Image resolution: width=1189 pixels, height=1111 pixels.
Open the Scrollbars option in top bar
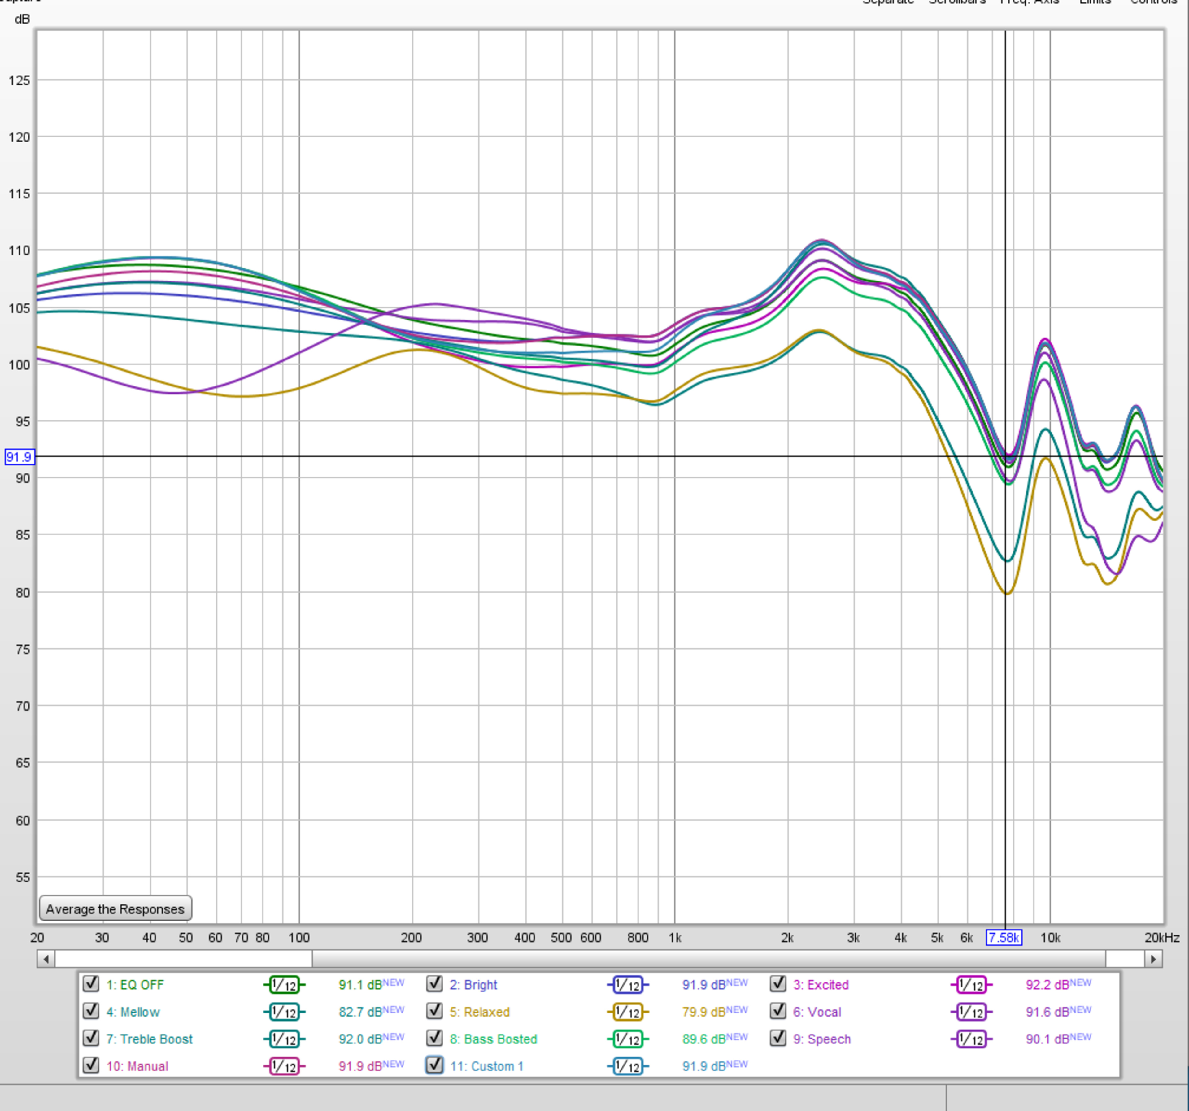pos(957,2)
